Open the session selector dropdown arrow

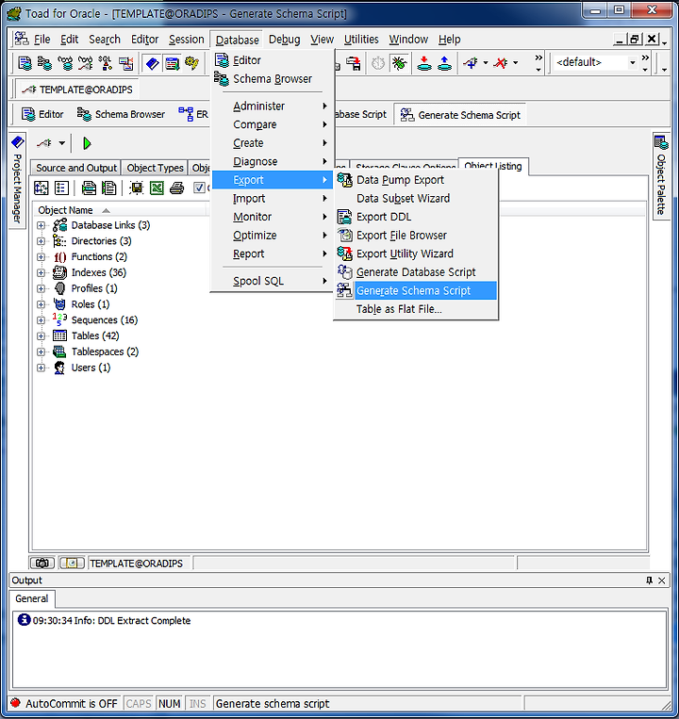(62, 143)
